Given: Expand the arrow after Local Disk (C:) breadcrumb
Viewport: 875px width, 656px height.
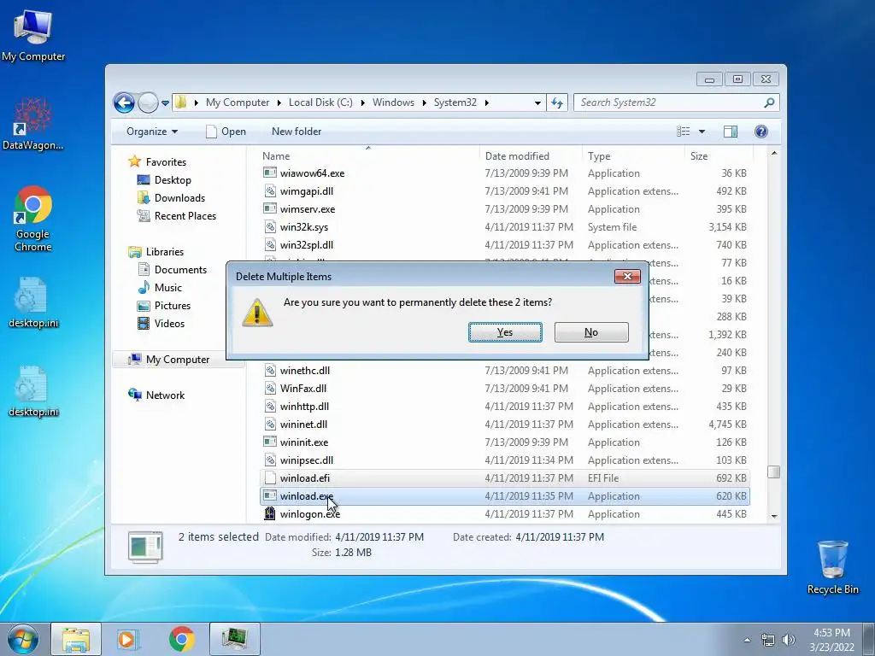Looking at the screenshot, I should click(362, 102).
